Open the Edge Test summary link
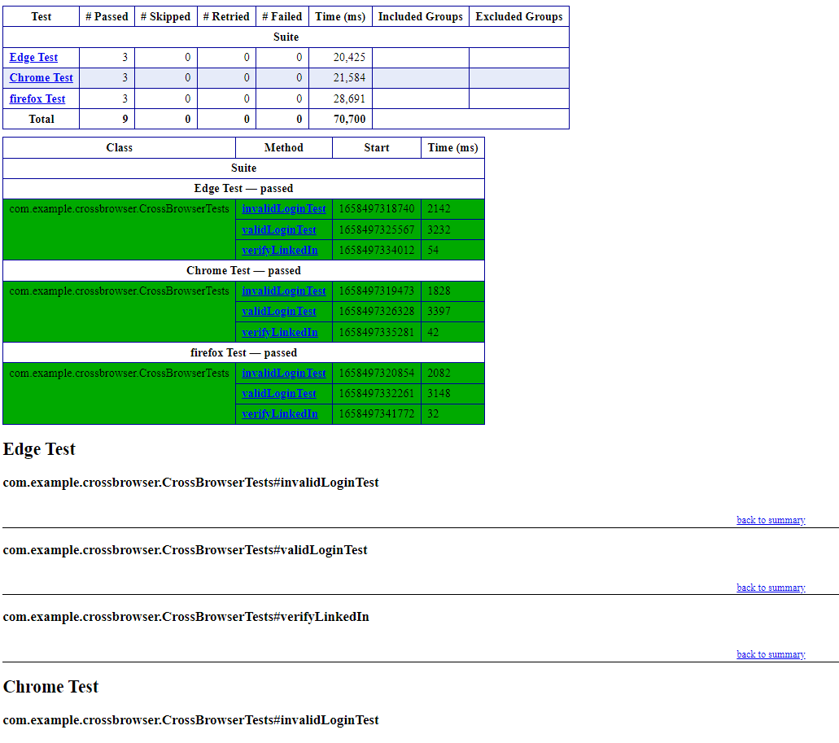 [x=33, y=57]
